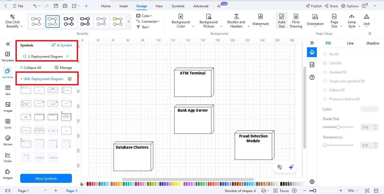Select Picture or texture fill option
The height and width of the screenshot is (194, 384).
point(325,99)
